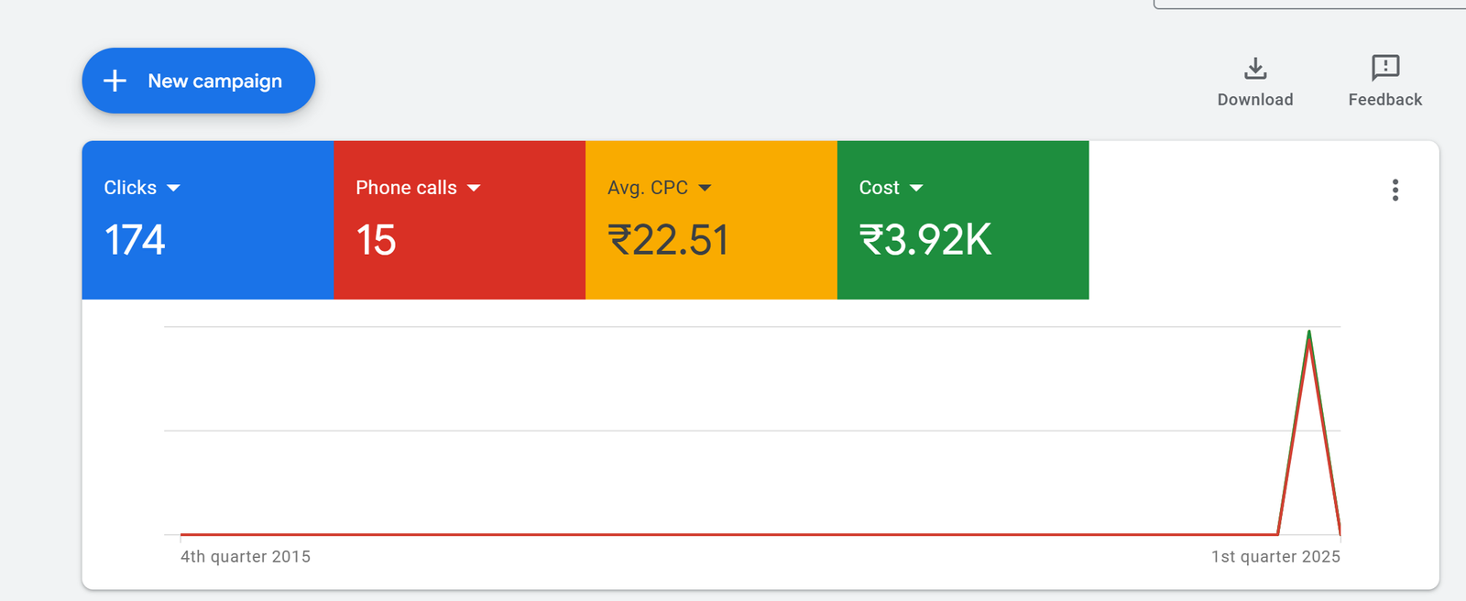The height and width of the screenshot is (601, 1466).
Task: Click the ₹3.92K cost value
Action: coord(925,240)
